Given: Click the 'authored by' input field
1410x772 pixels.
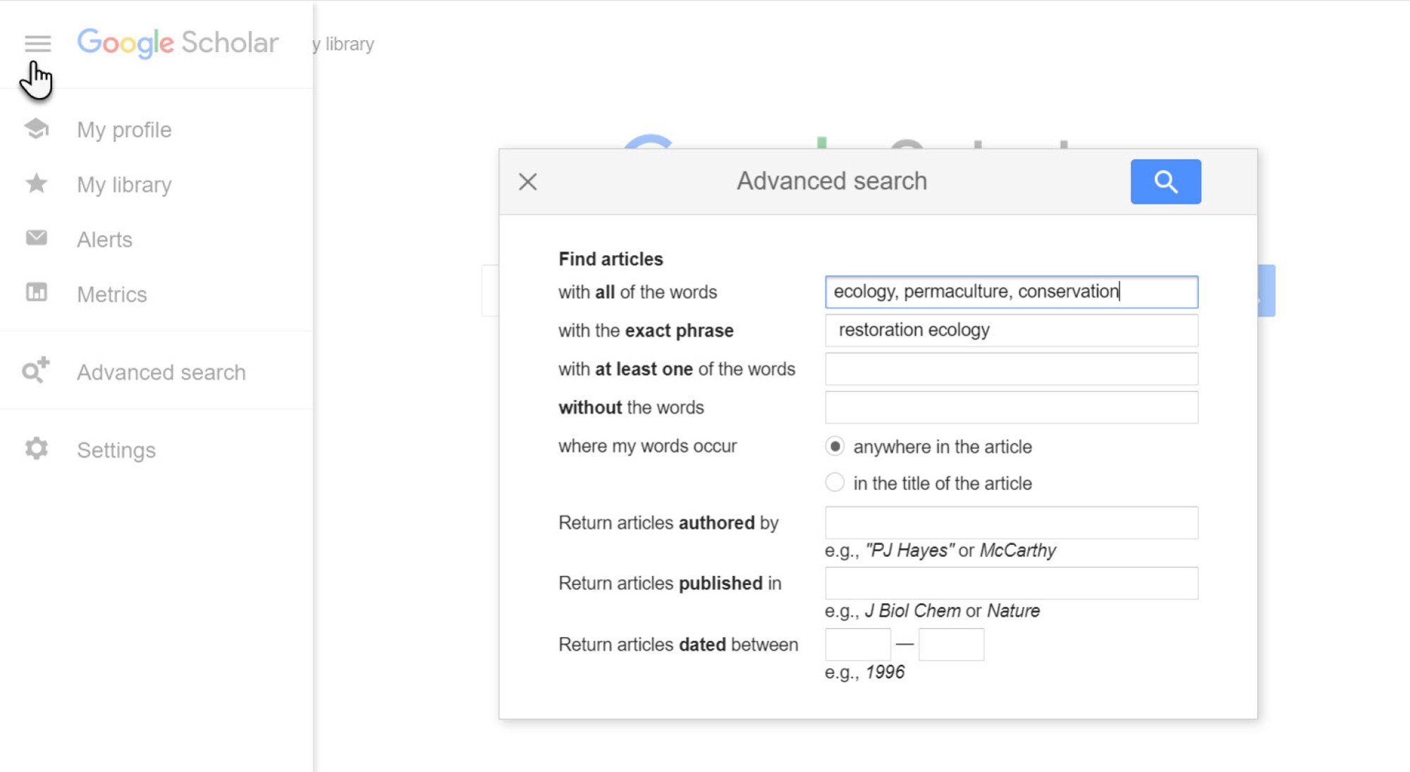Looking at the screenshot, I should 1011,522.
